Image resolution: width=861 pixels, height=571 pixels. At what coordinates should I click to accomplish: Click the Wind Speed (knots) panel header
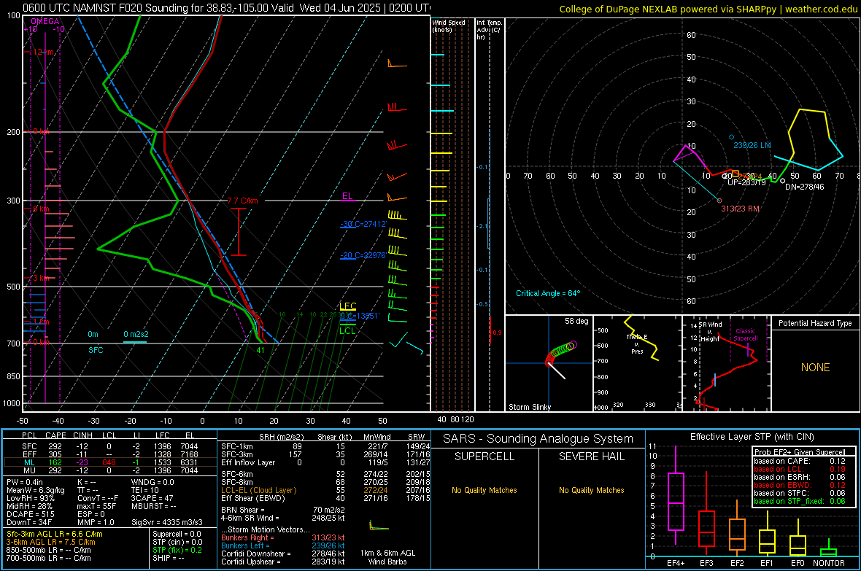pos(449,26)
